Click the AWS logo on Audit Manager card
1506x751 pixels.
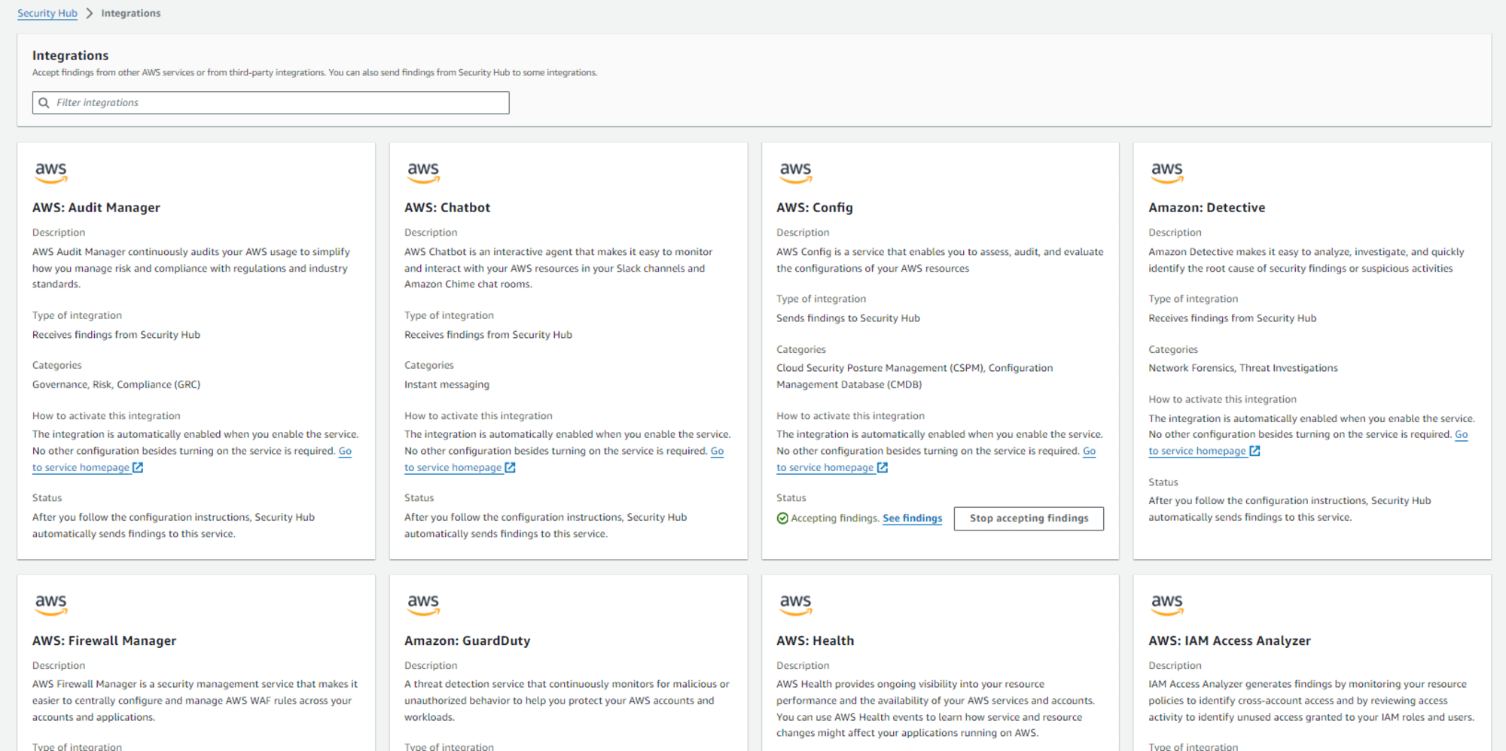click(x=51, y=173)
